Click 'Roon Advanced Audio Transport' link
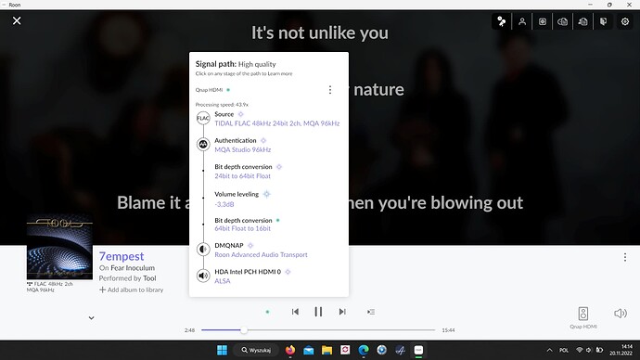The height and width of the screenshot is (360, 640). (x=261, y=255)
